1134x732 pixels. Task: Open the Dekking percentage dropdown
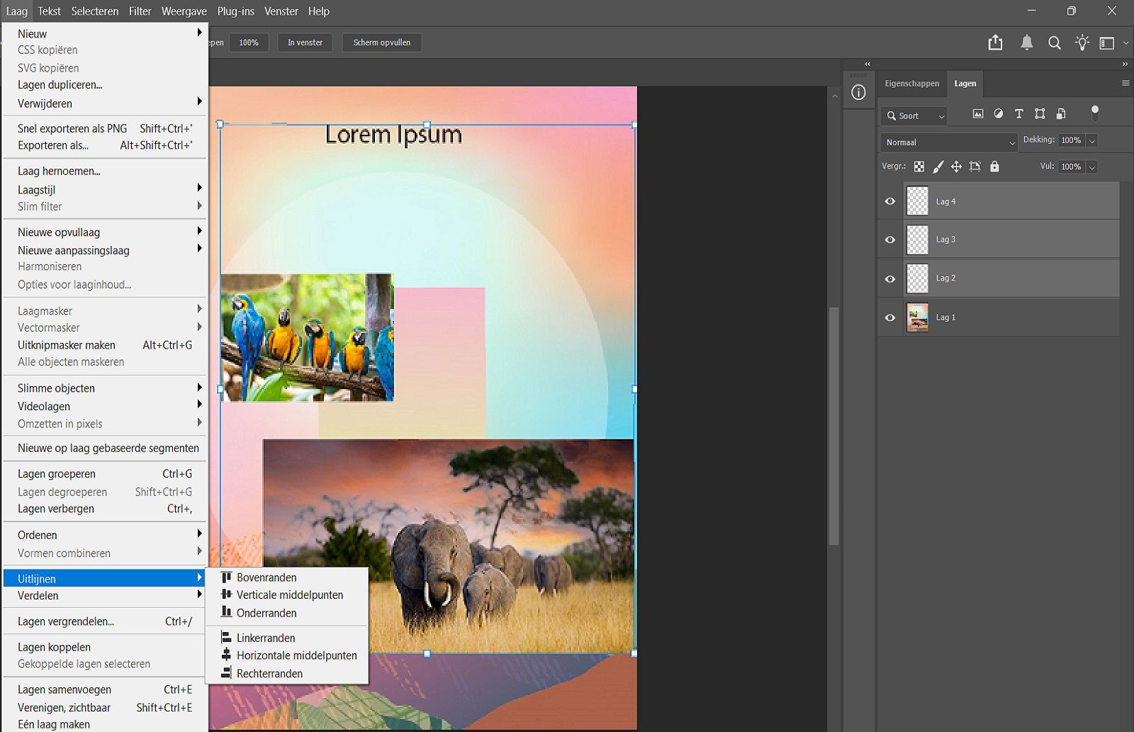pyautogui.click(x=1091, y=140)
